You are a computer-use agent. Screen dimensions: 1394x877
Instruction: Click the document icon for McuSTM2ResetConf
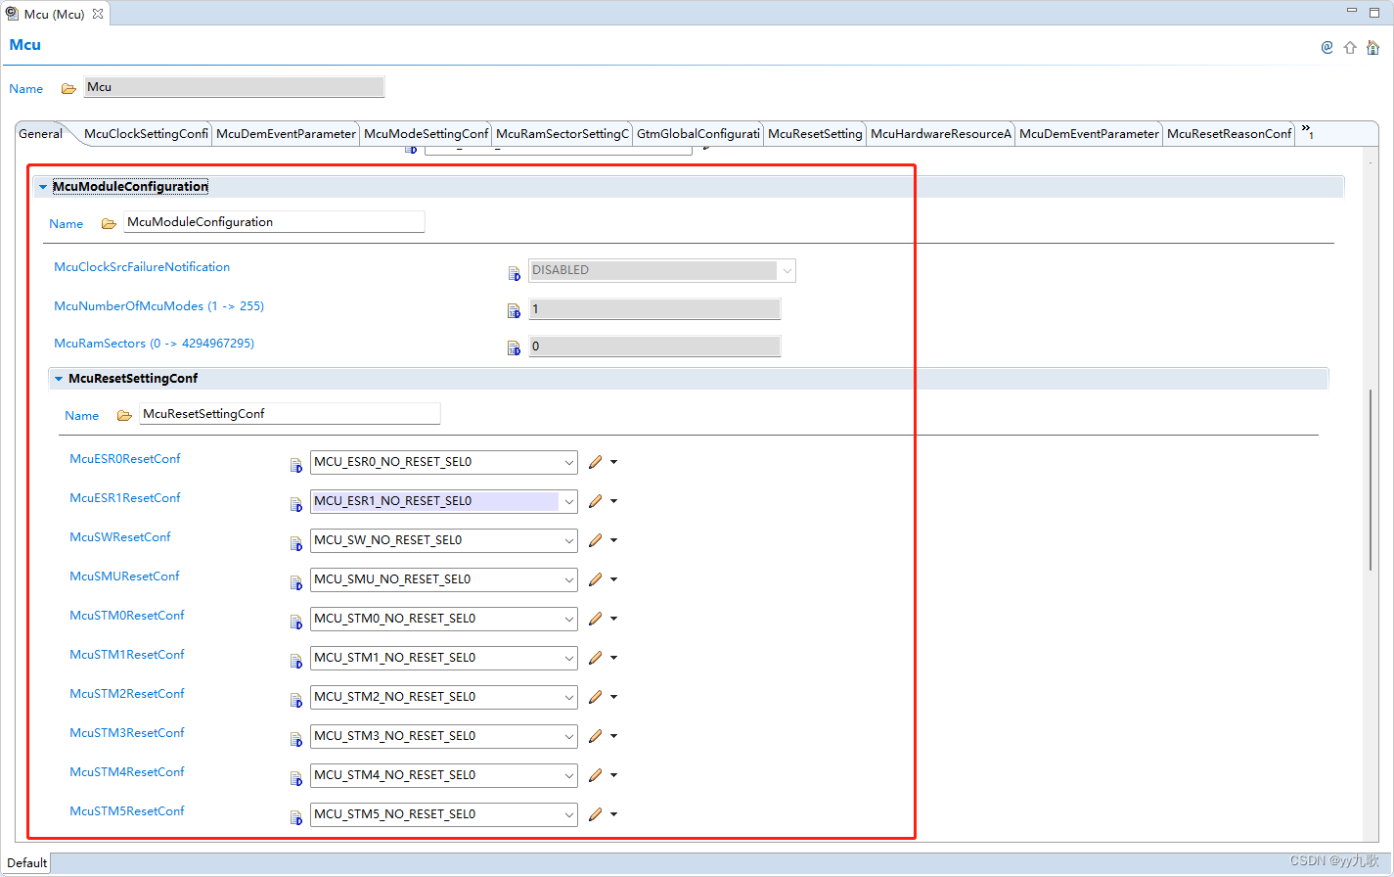(x=295, y=701)
